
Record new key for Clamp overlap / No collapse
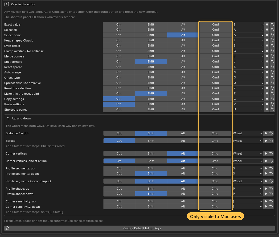click(267, 51)
